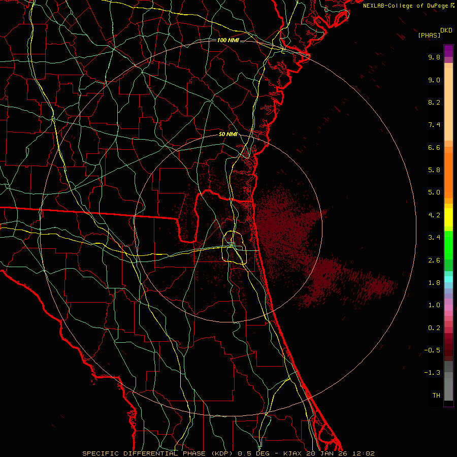Click the DKD unit label above legend
This screenshot has width=457, height=457.
tap(446, 30)
